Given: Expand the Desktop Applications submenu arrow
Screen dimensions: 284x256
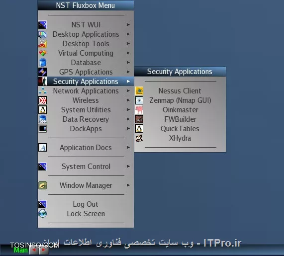Looking at the screenshot, I should [128, 34].
